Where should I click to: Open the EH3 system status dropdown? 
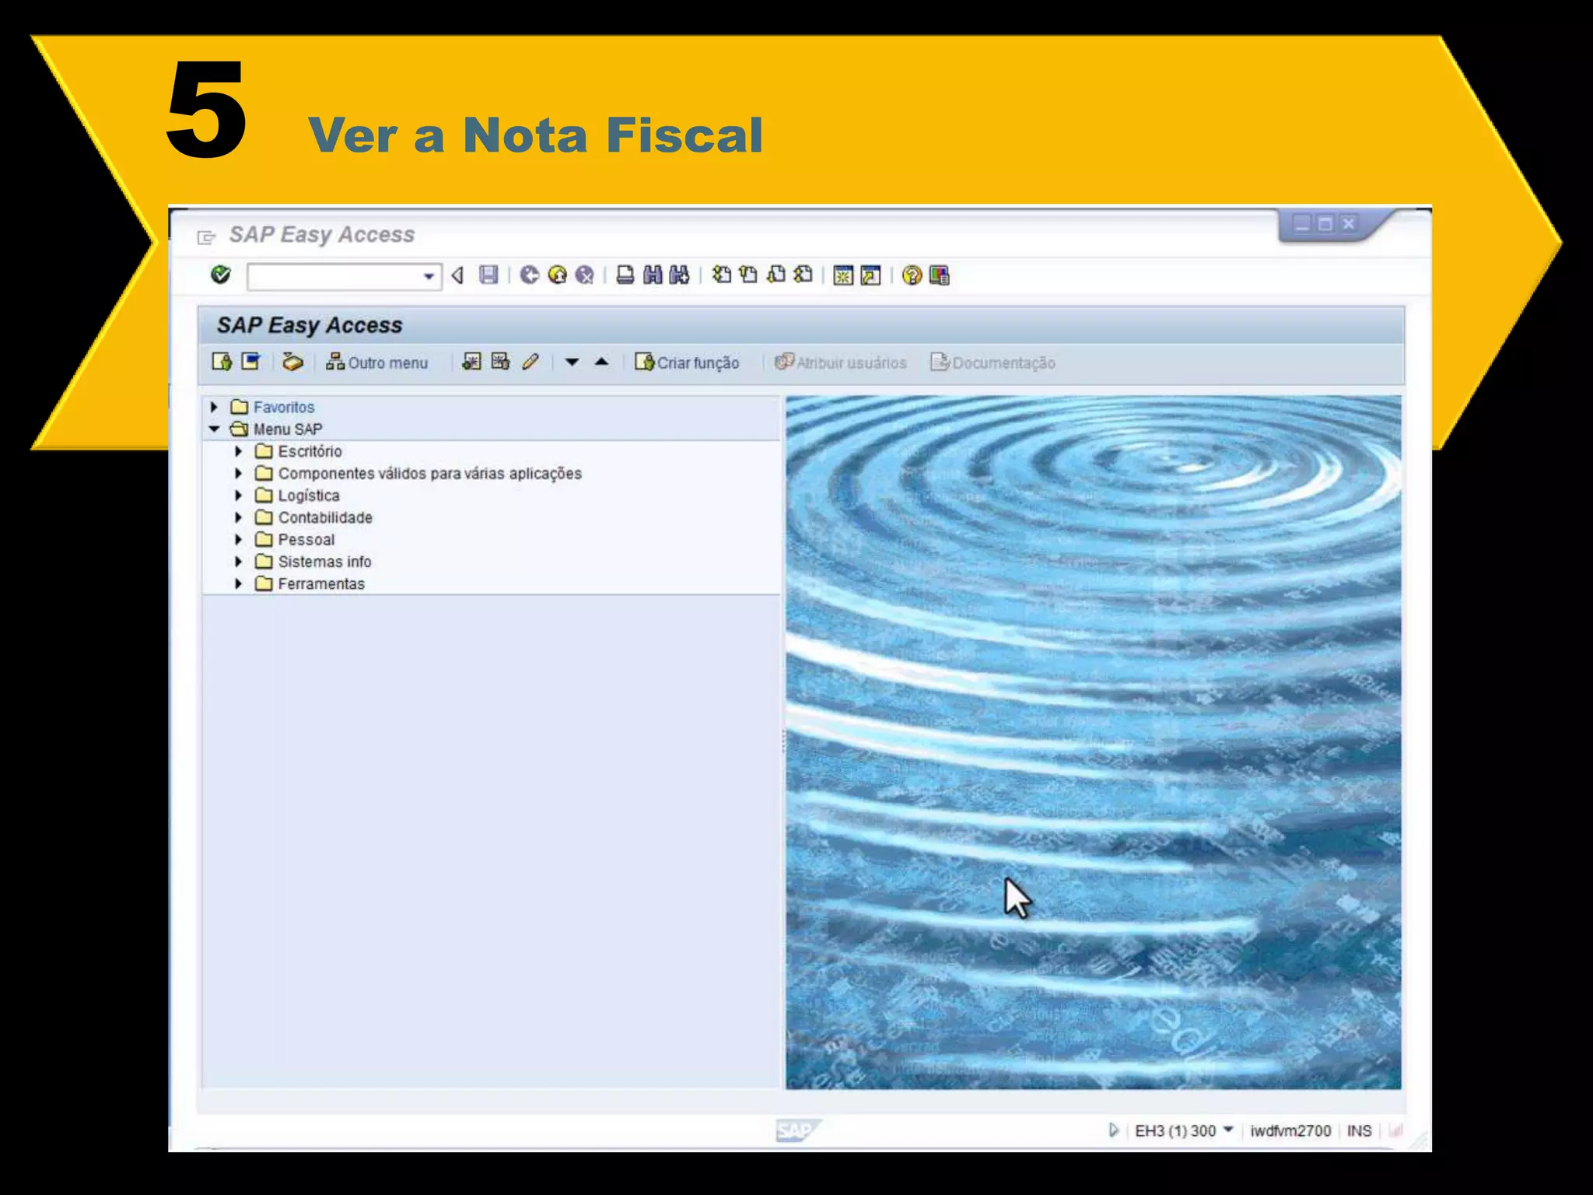coord(1228,1130)
